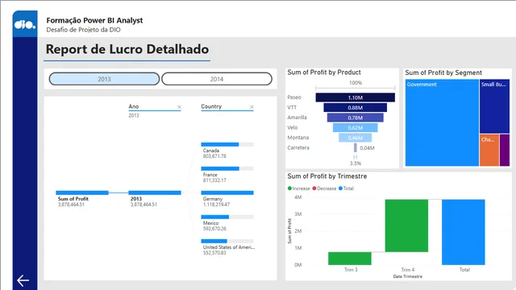Image resolution: width=516 pixels, height=290 pixels.
Task: Click the Sum of Profit by Segment title
Action: click(x=443, y=72)
